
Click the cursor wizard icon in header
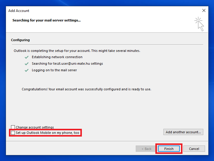(x=199, y=24)
